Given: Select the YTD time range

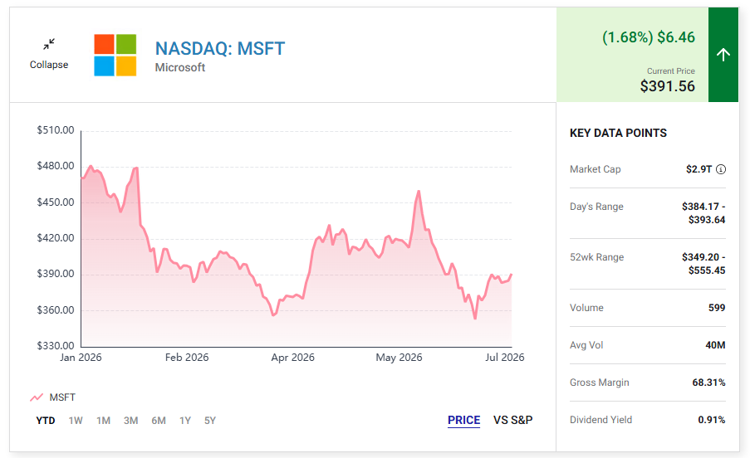Looking at the screenshot, I should pos(46,421).
